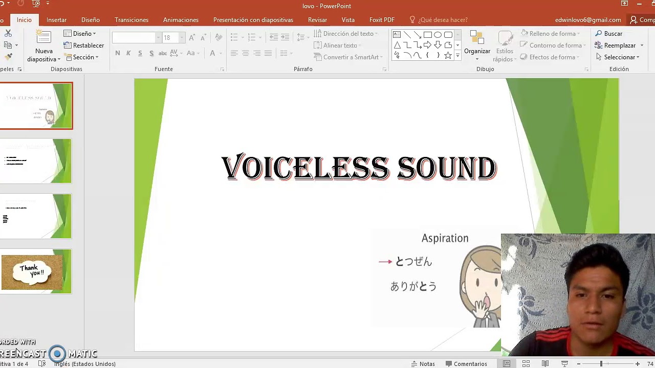Open Relleno de forma options
The height and width of the screenshot is (368, 655).
[551, 34]
